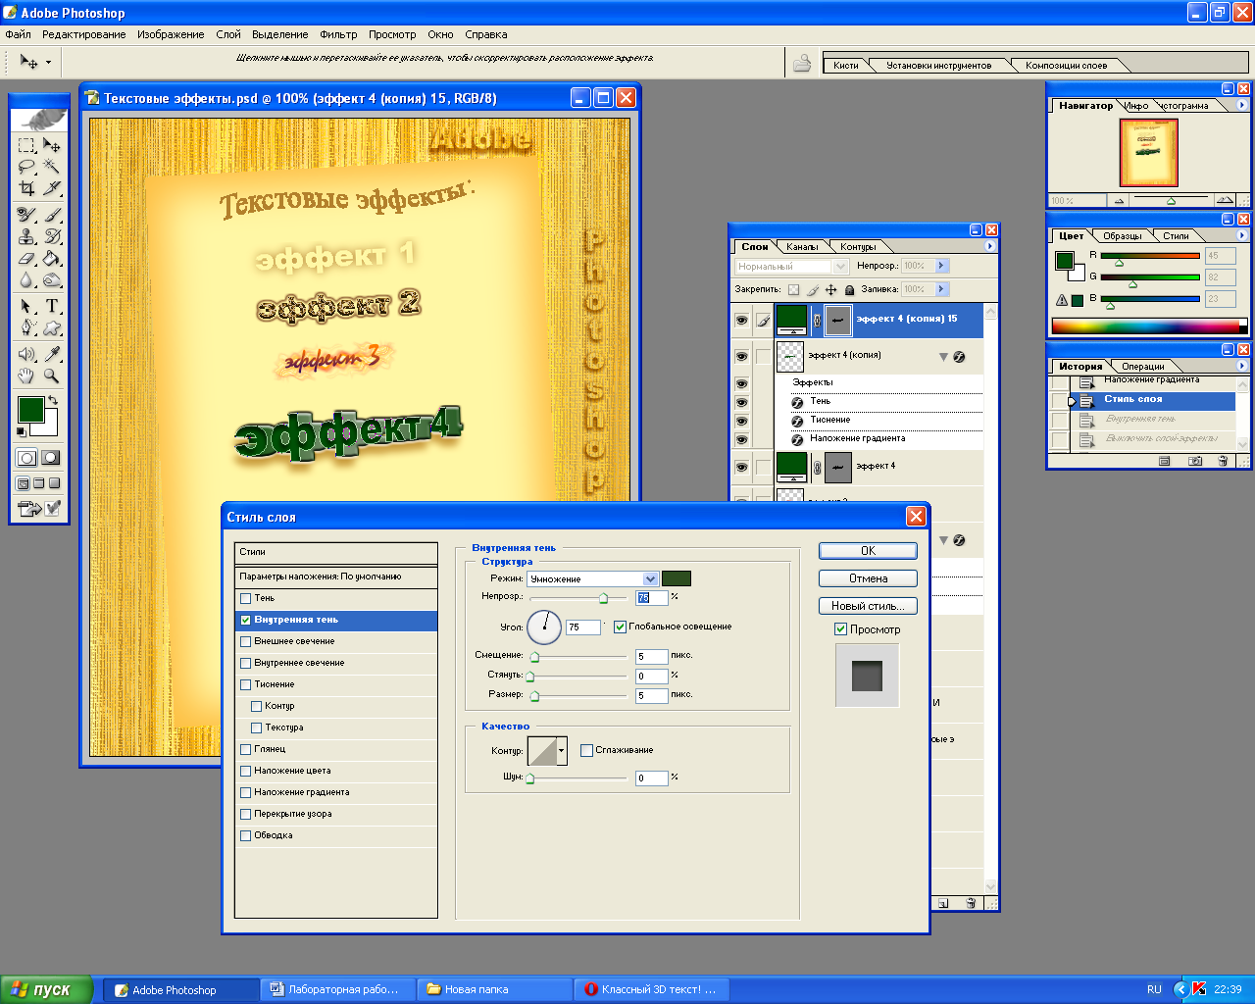The width and height of the screenshot is (1255, 1004).
Task: Switch to the Контуры tab
Action: point(858,247)
